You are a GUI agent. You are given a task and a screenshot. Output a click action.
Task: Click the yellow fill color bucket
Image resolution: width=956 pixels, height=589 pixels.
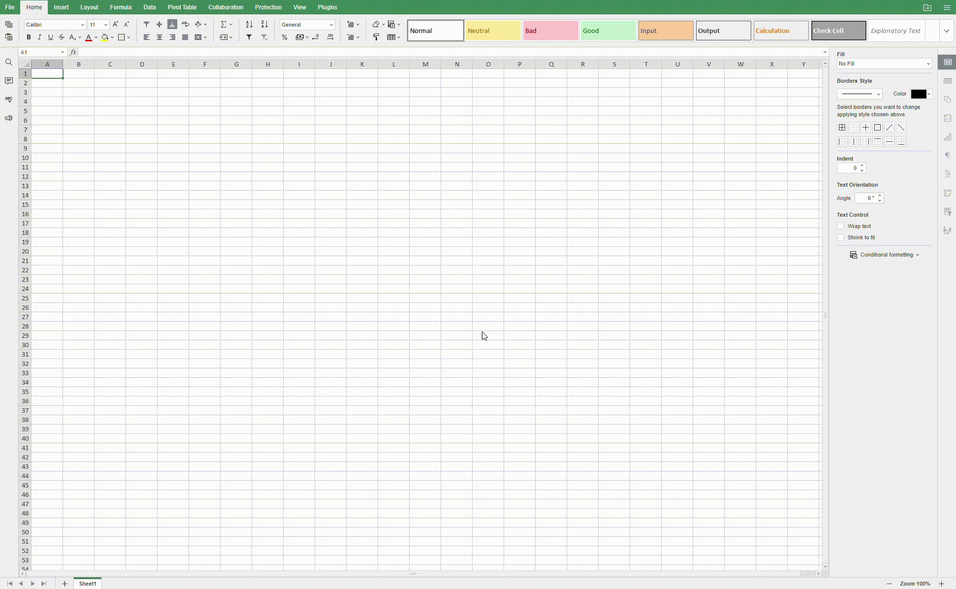(105, 37)
